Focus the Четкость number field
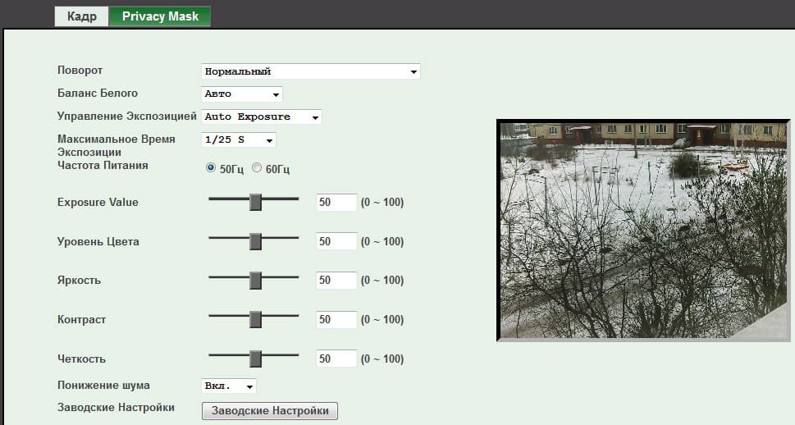Screen dimensions: 795x425 336,359
